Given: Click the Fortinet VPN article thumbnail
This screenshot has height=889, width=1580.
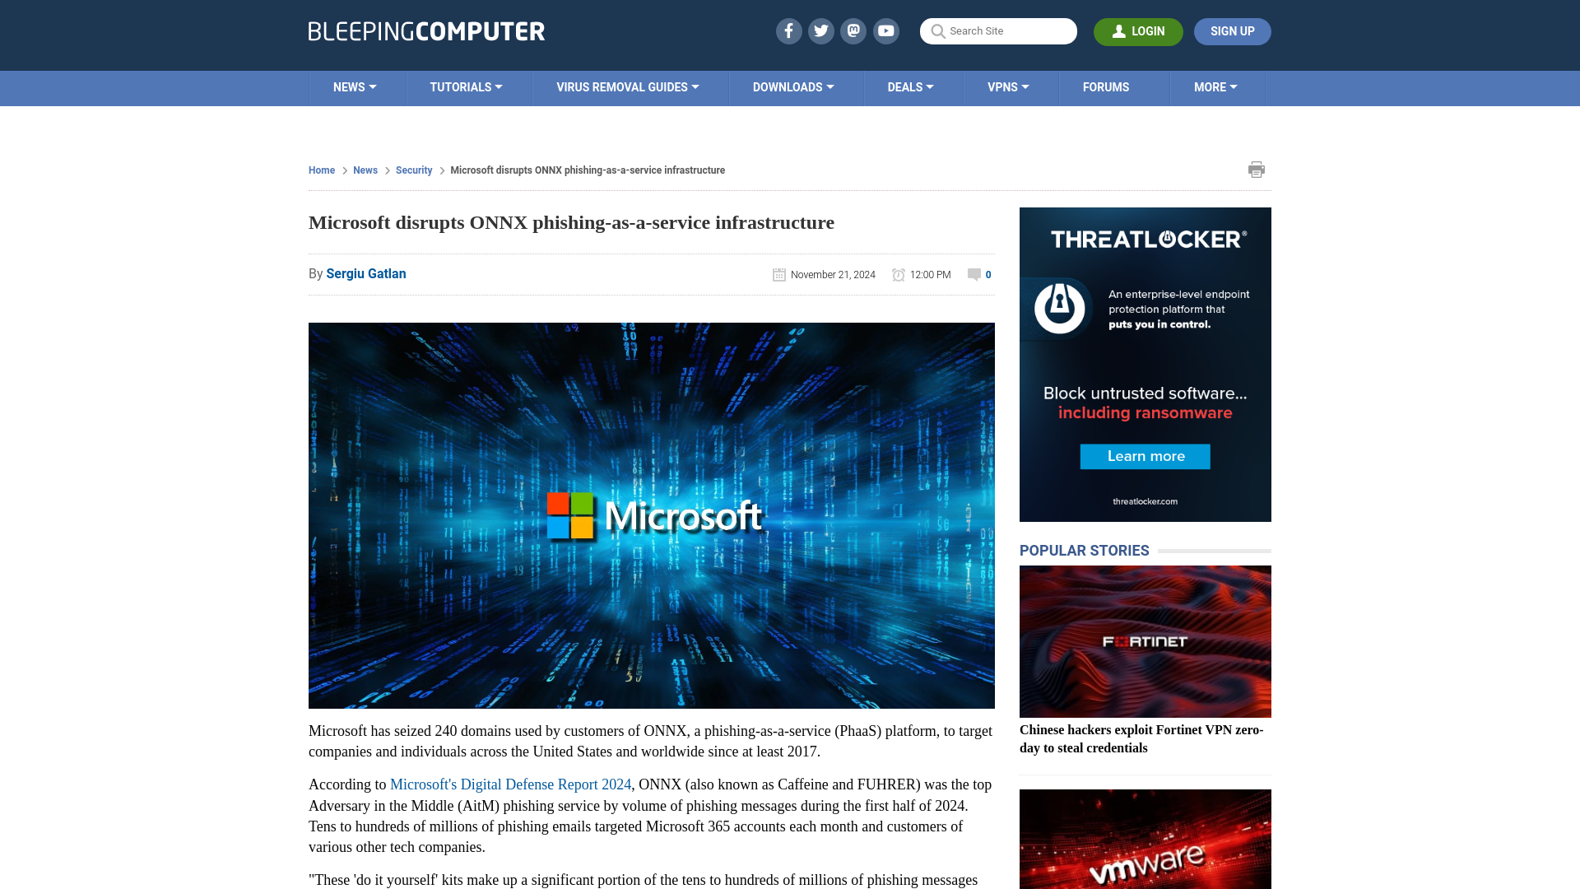Looking at the screenshot, I should 1145,641.
